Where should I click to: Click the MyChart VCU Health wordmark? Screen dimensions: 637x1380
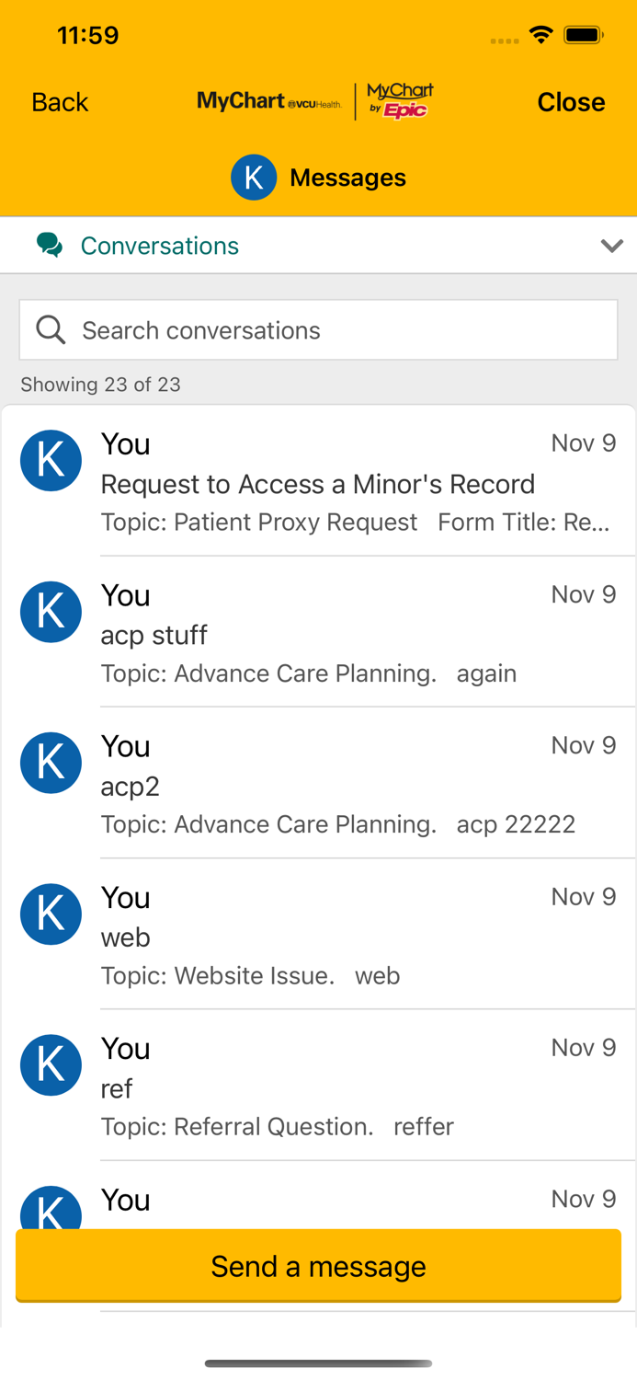pyautogui.click(x=271, y=101)
